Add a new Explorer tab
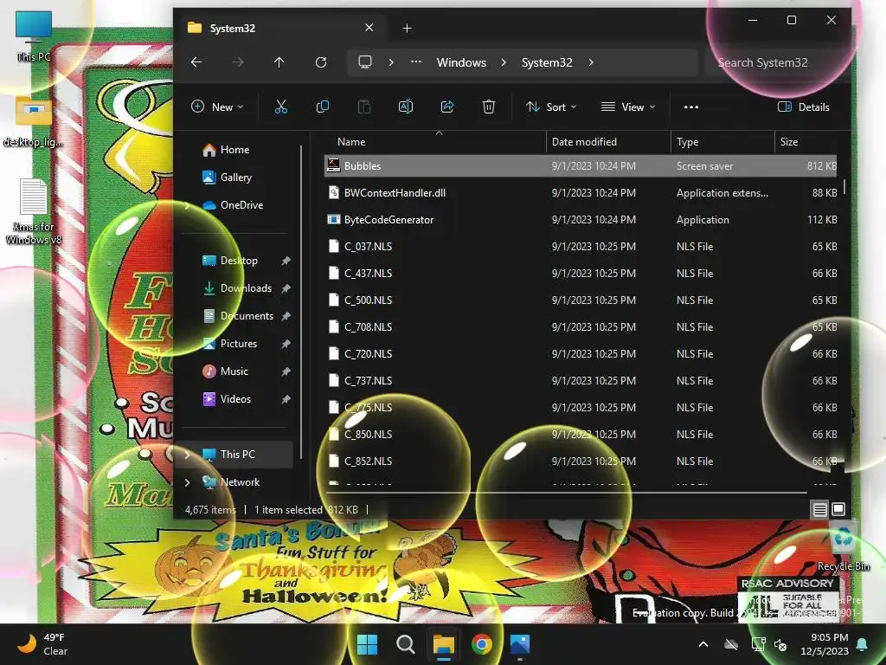The width and height of the screenshot is (886, 665). tap(407, 28)
